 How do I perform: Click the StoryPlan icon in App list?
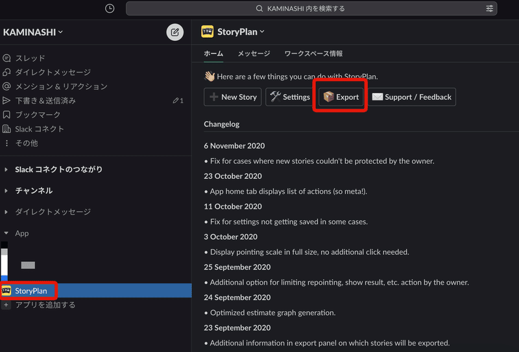click(x=6, y=290)
